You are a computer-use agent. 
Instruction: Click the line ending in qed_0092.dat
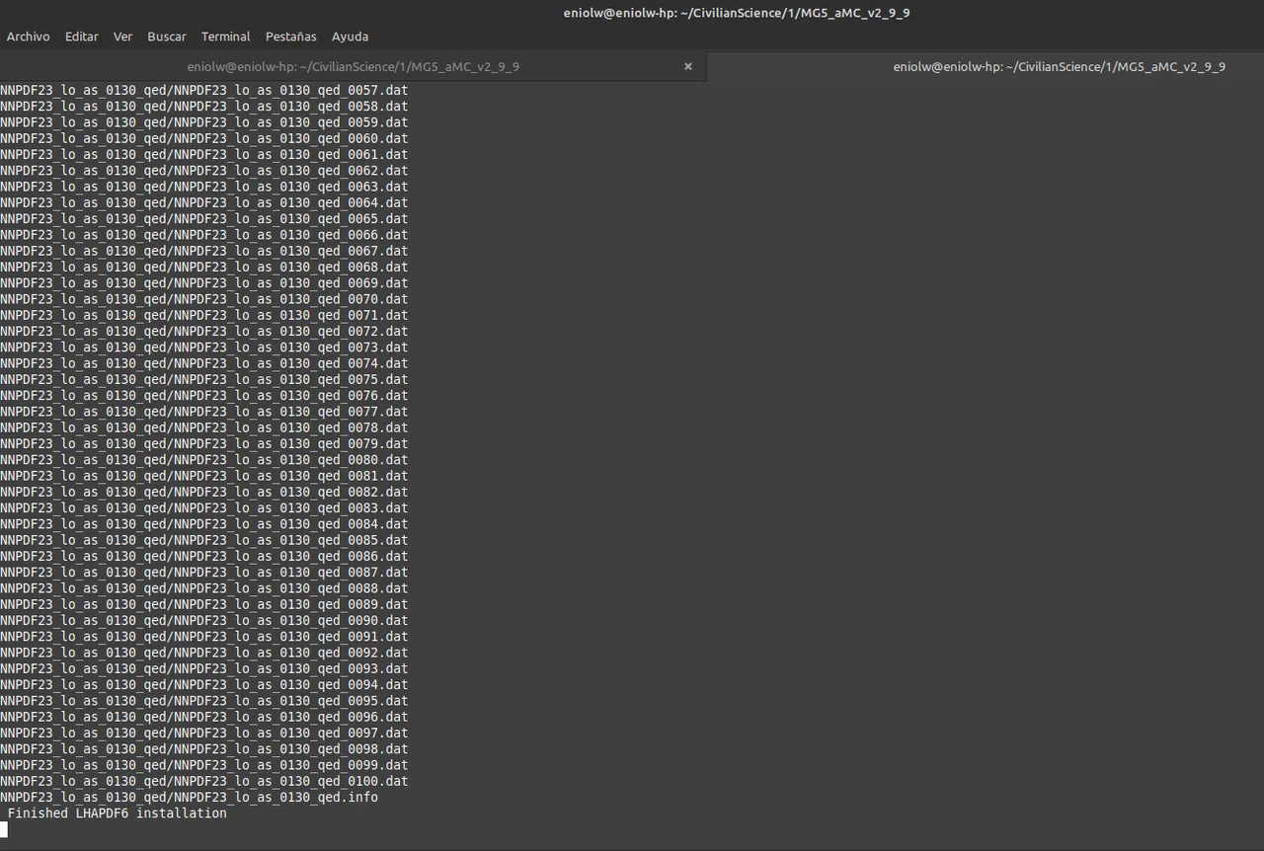tap(203, 653)
